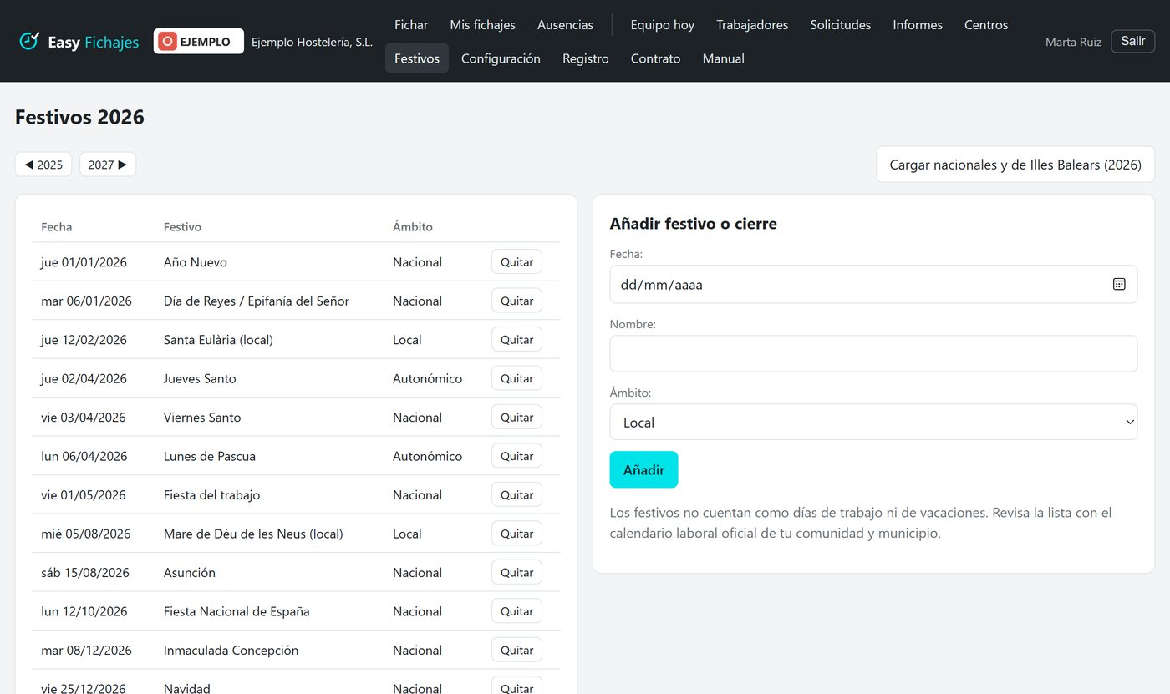Click the Marta Ruiz user name

pos(1073,42)
